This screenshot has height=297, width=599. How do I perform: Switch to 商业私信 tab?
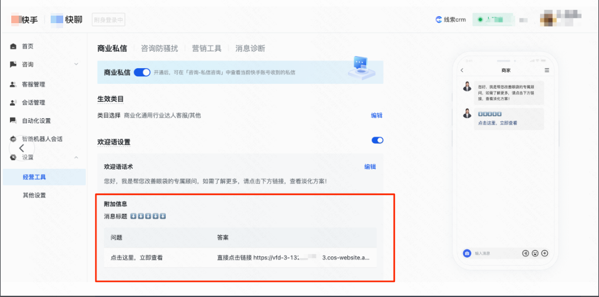tap(112, 49)
